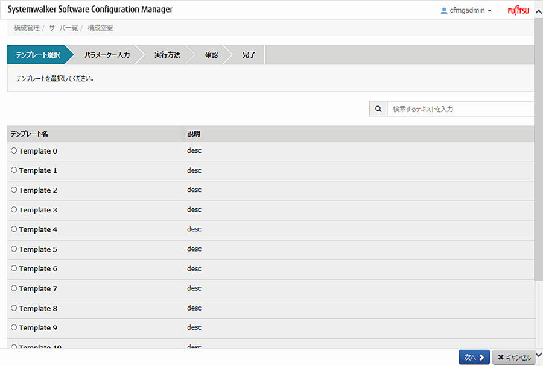This screenshot has width=543, height=366.
Task: Click the Template 2 label
Action: pyautogui.click(x=38, y=190)
